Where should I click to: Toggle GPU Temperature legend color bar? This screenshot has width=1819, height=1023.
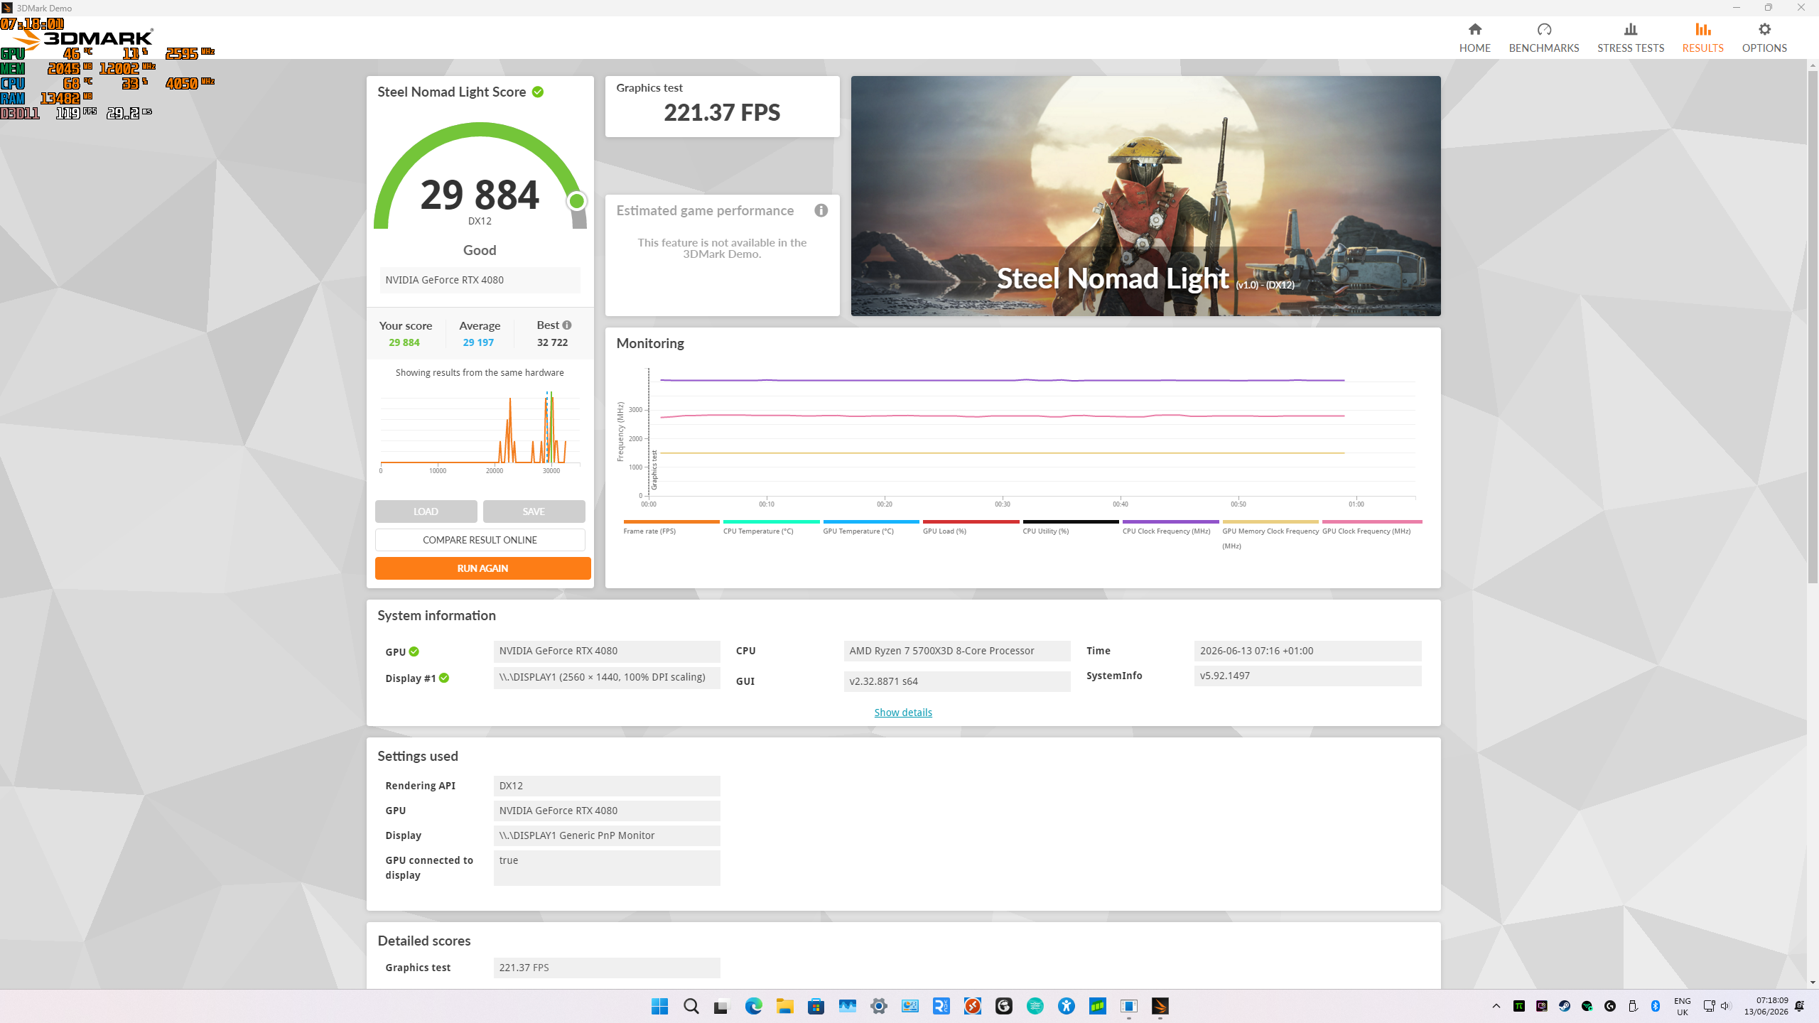click(x=870, y=521)
